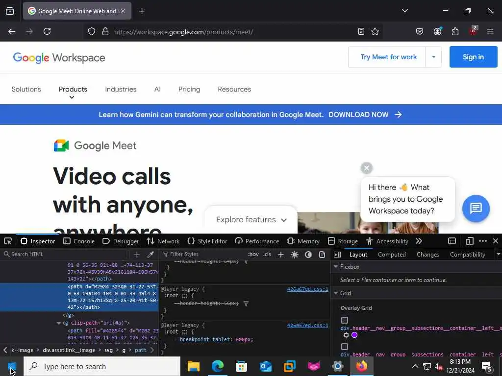Click the Firefox View icon
This screenshot has width=502, height=376.
[x=10, y=11]
